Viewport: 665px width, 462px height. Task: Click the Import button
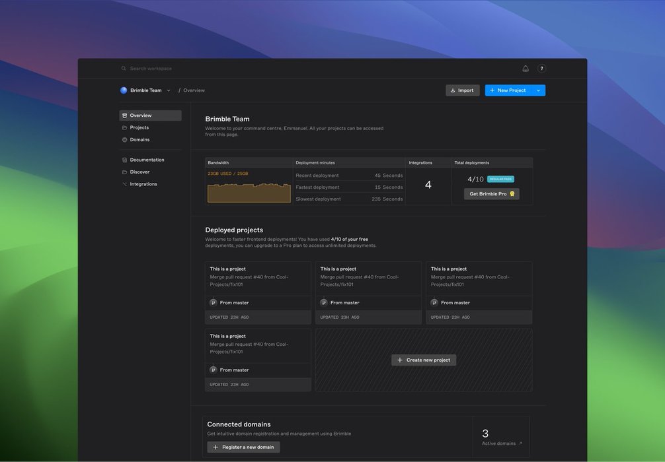click(x=462, y=90)
